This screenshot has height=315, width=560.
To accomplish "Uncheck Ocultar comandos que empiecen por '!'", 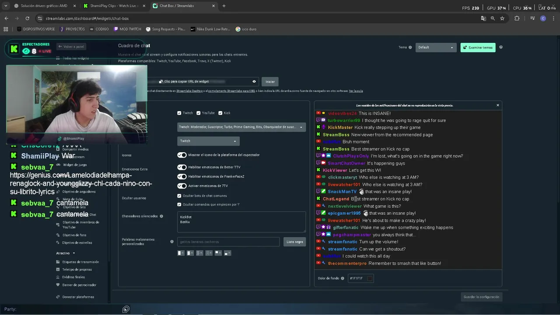I will tap(179, 204).
